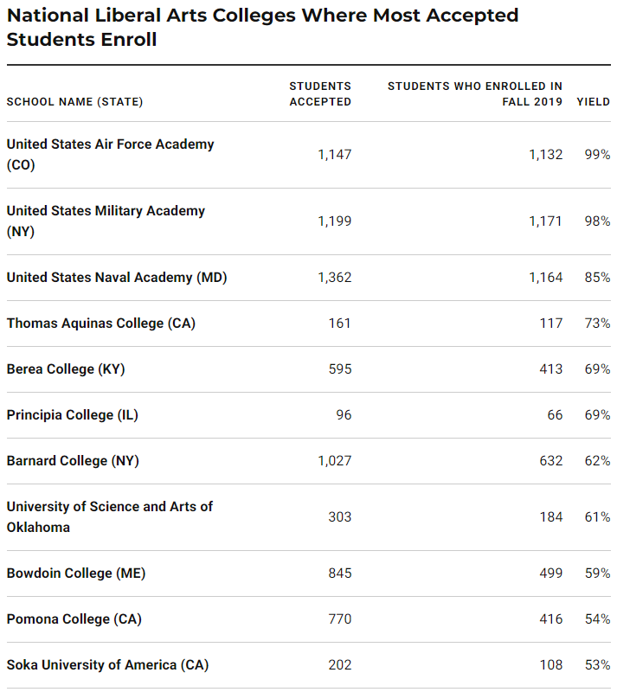Open United States Air Force Academy link
Screen dimensions: 617x692
(110, 144)
